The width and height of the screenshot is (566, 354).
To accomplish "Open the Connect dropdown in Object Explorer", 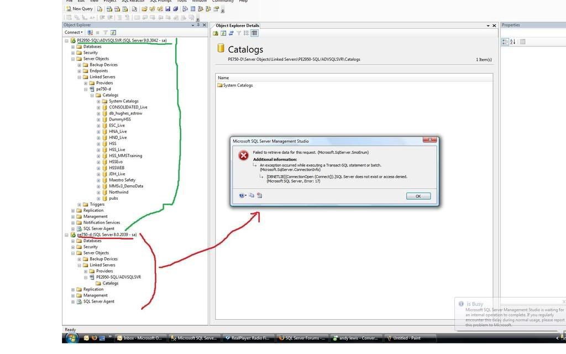I will click(74, 33).
